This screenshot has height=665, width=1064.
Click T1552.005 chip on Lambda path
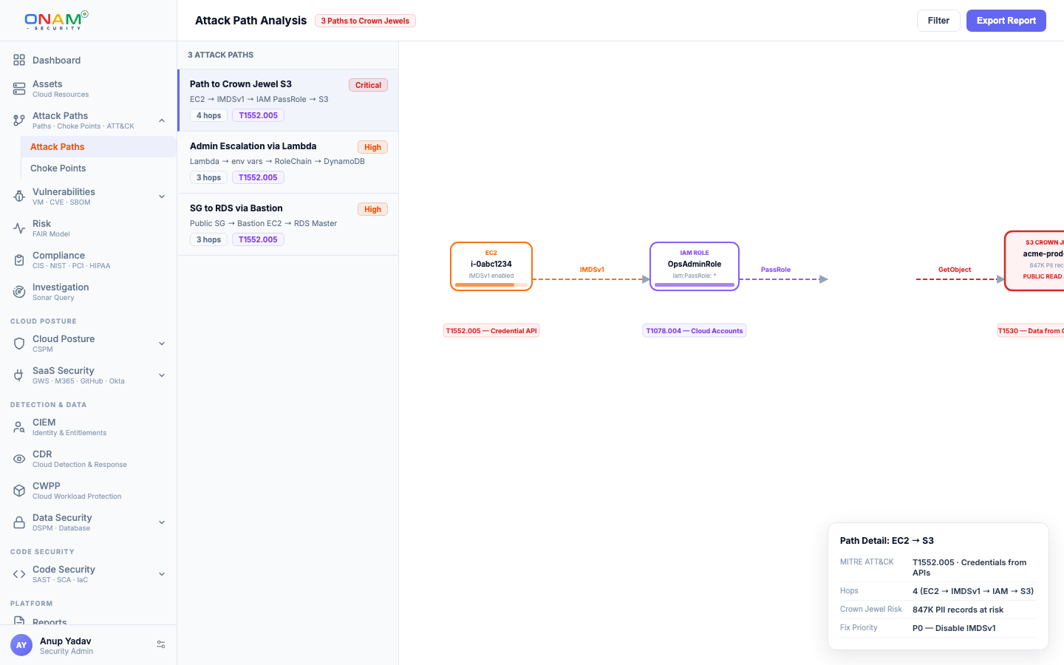pos(258,177)
